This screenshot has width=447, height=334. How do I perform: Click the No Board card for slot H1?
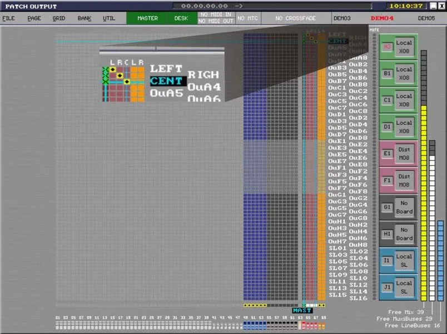pyautogui.click(x=404, y=234)
